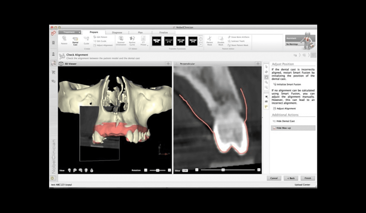Toggle Hide Dental Cast visibility
The image size is (366, 213).
(285, 121)
